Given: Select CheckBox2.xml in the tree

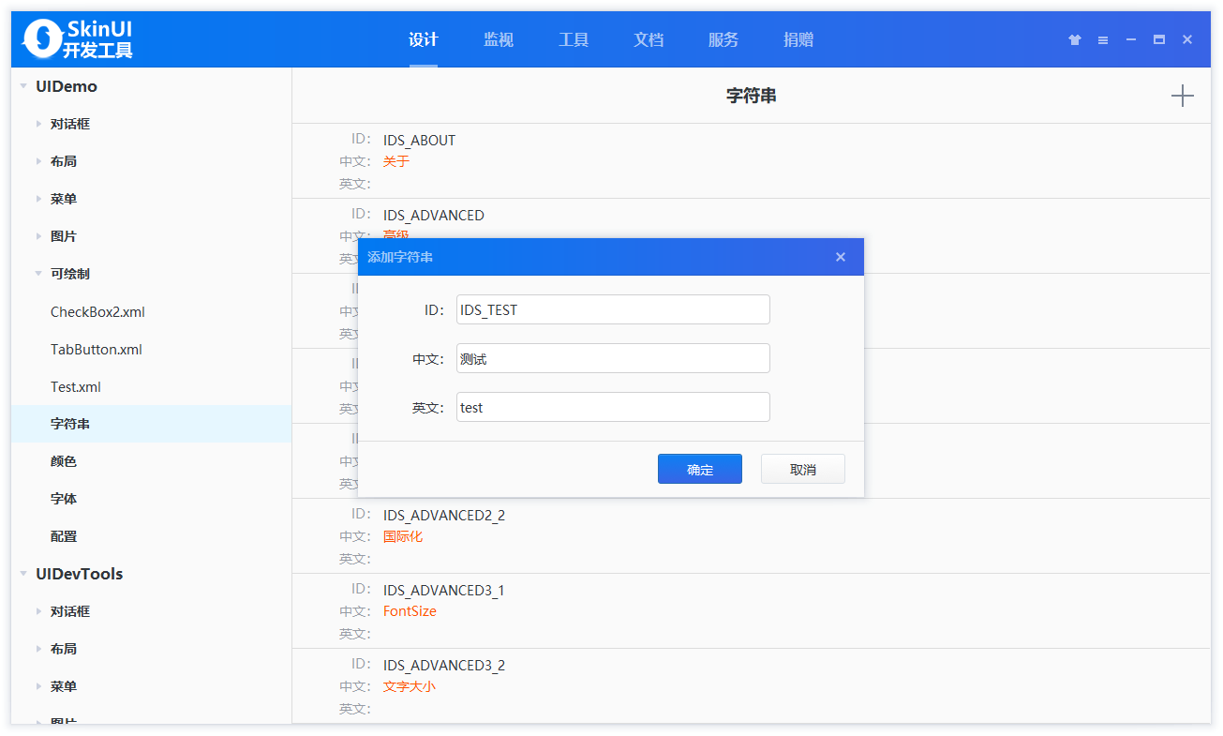Looking at the screenshot, I should point(97,312).
